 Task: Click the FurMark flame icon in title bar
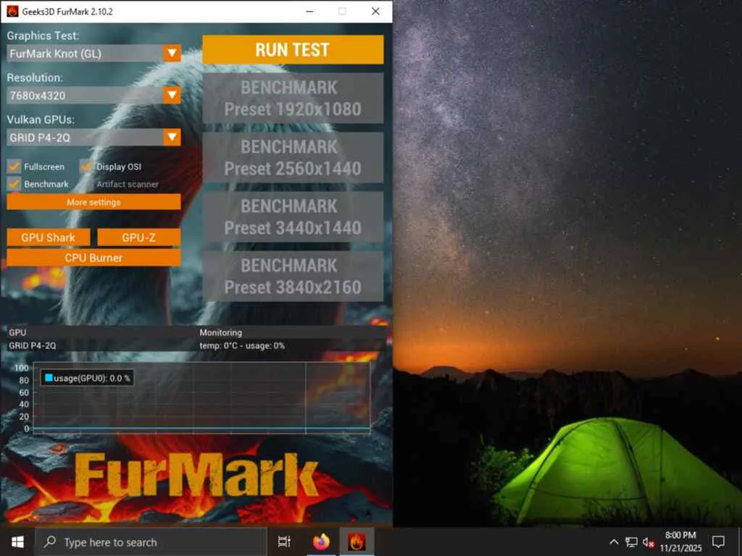click(12, 12)
